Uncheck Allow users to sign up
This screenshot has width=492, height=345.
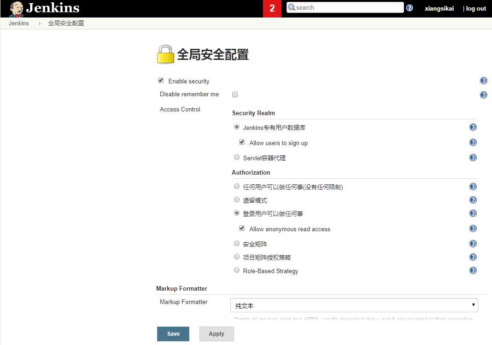(x=241, y=142)
